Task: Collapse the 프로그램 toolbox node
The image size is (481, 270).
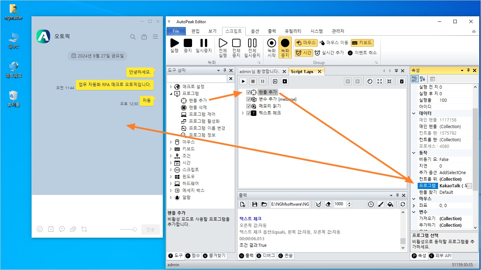Action: [171, 93]
